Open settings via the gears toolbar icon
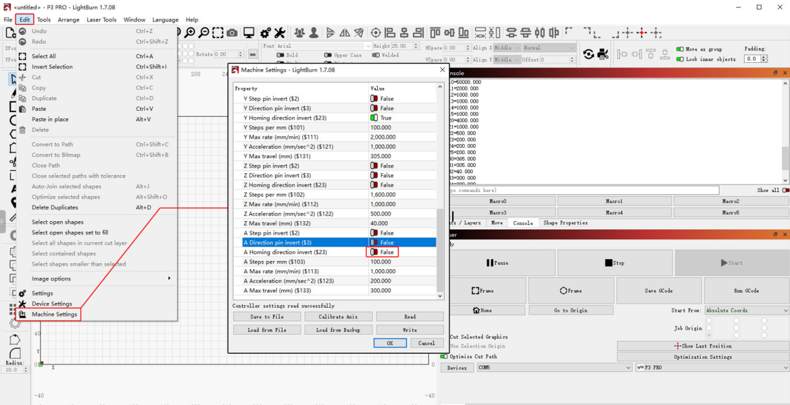 coord(266,32)
